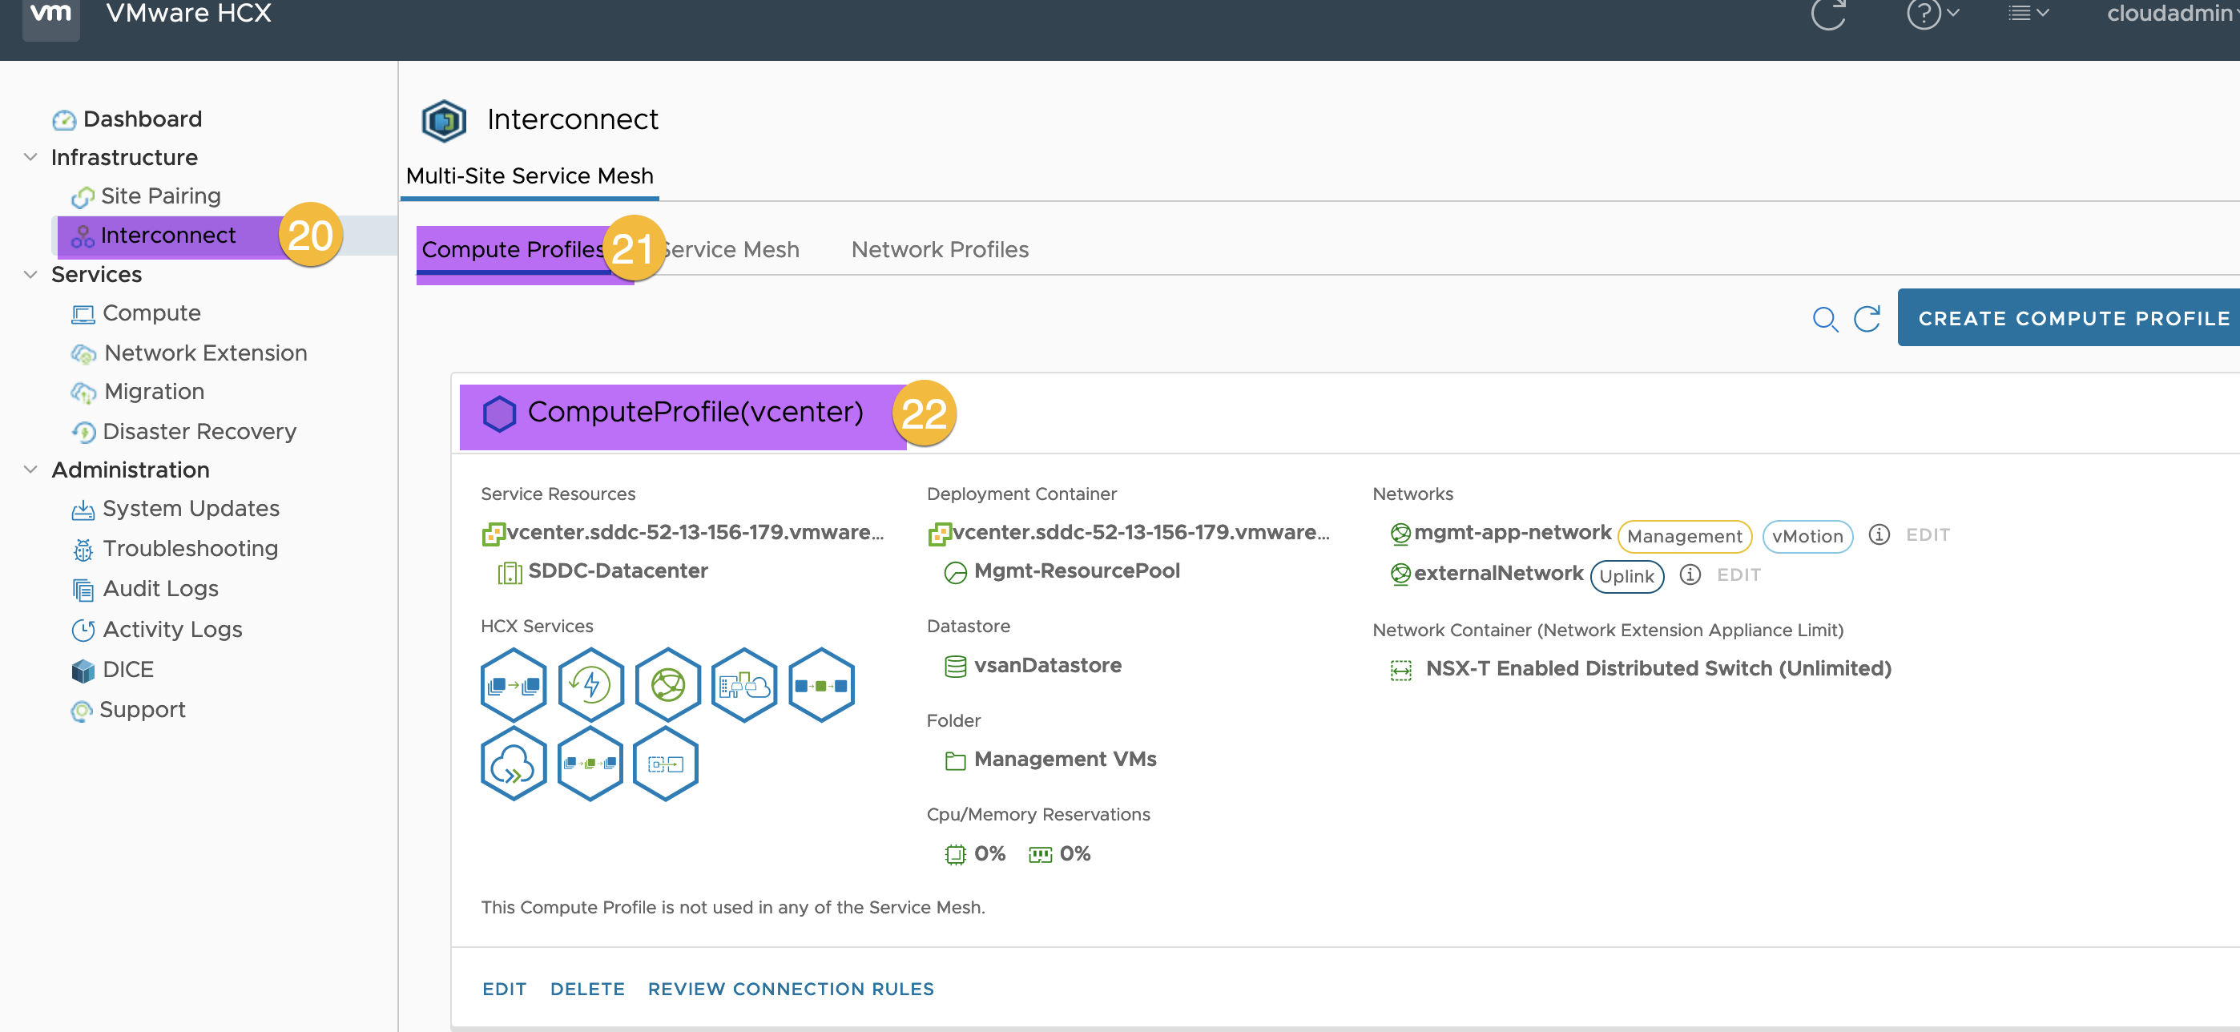This screenshot has width=2240, height=1032.
Task: Click the externalNetwork name
Action: (1498, 574)
